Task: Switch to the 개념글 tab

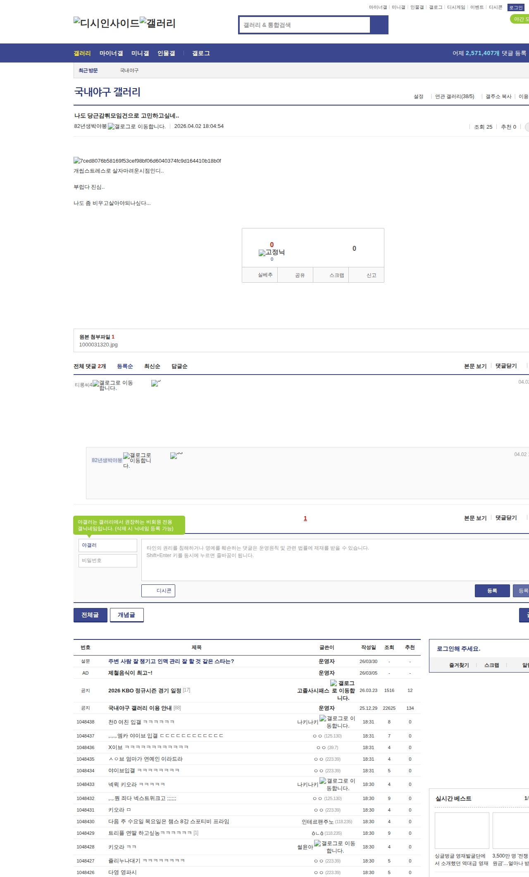Action: [x=126, y=615]
